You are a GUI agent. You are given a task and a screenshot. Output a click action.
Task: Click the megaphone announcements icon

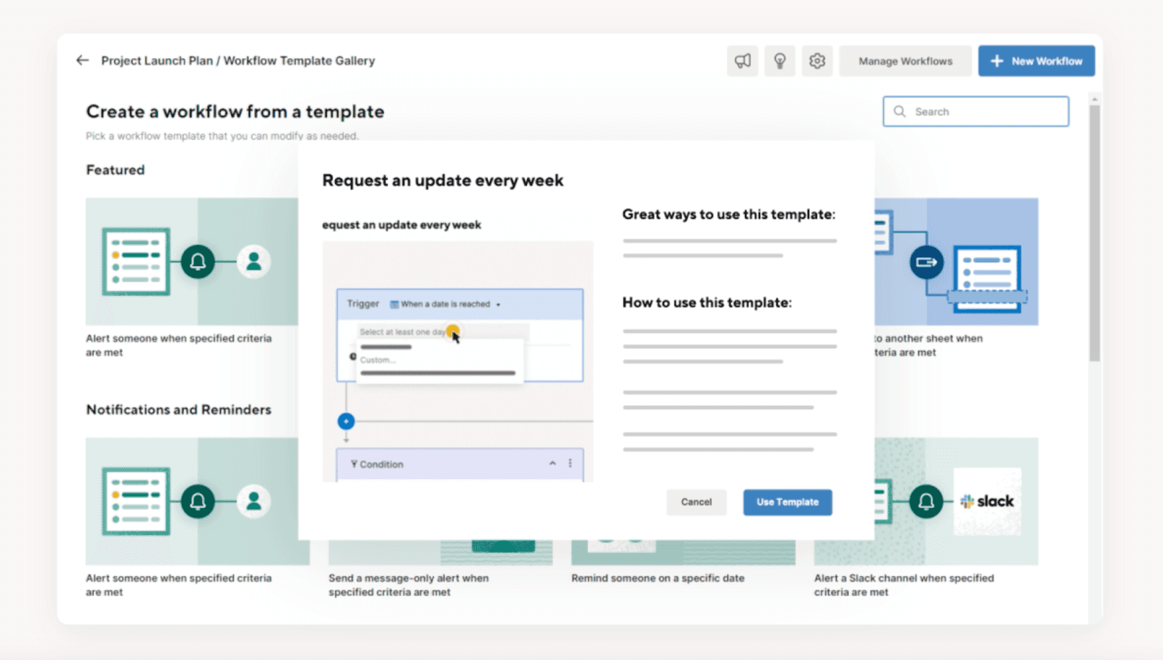pyautogui.click(x=743, y=61)
